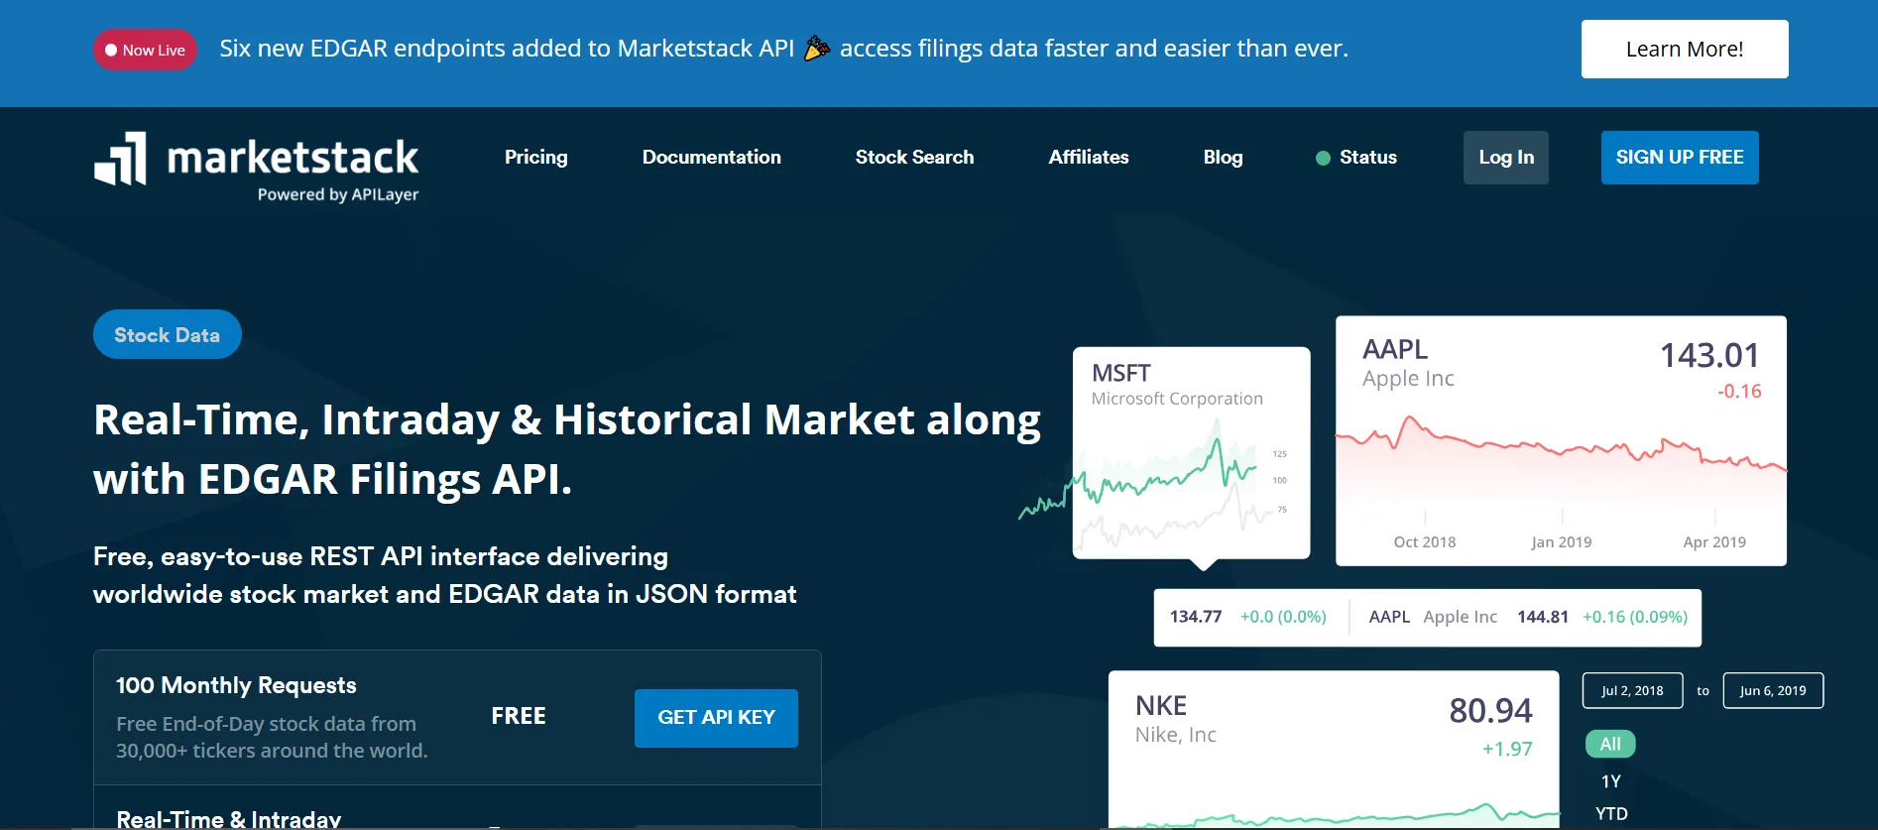The height and width of the screenshot is (830, 1878).
Task: Click AAPL ticker in the quote strip
Action: point(1389,617)
